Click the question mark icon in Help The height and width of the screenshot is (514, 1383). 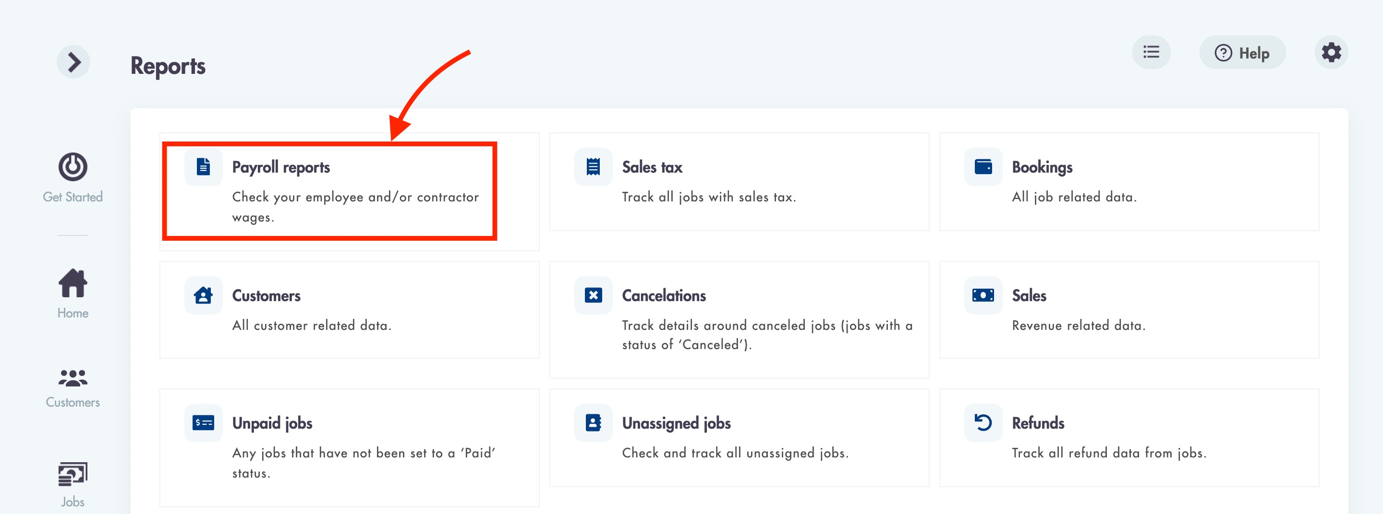pos(1223,53)
